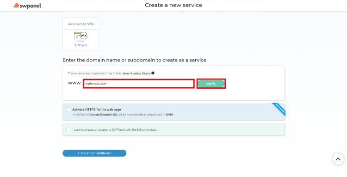This screenshot has width=347, height=177.
Task: Focus the domain name input field
Action: pyautogui.click(x=139, y=84)
